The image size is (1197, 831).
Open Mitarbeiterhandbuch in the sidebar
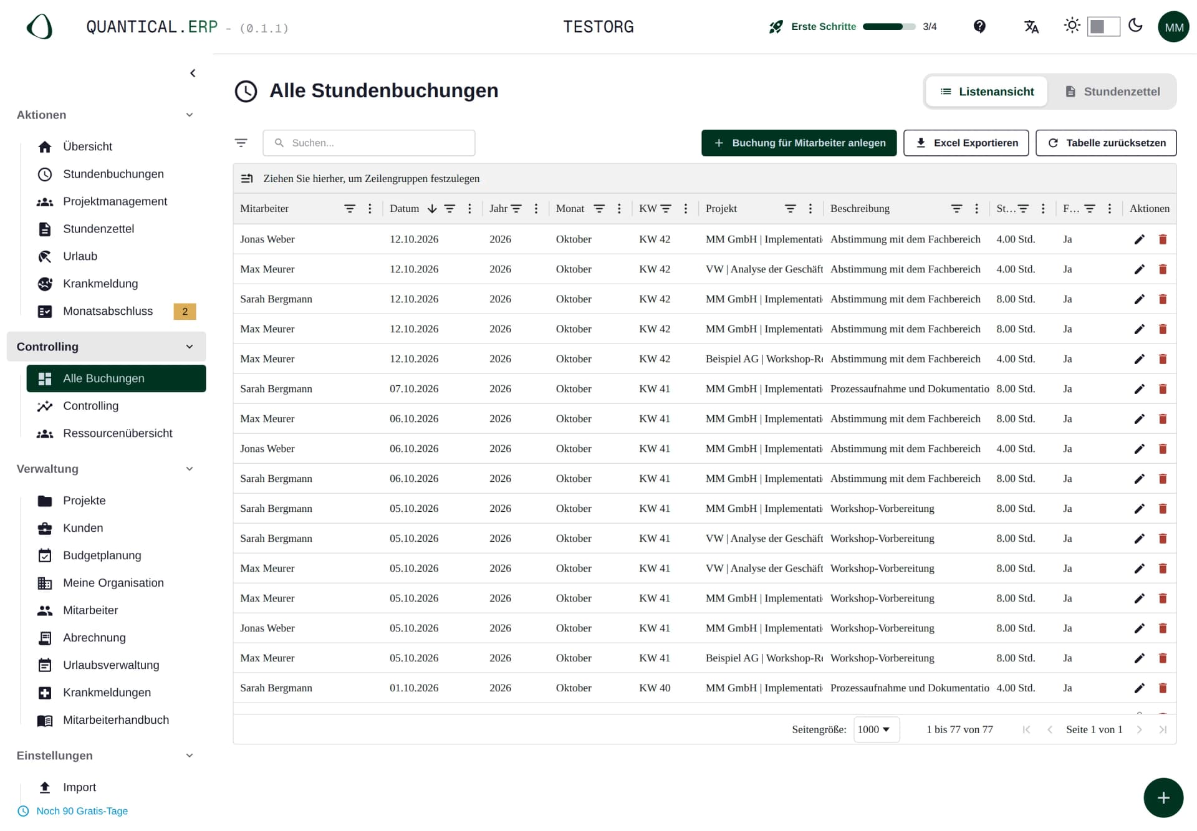115,720
